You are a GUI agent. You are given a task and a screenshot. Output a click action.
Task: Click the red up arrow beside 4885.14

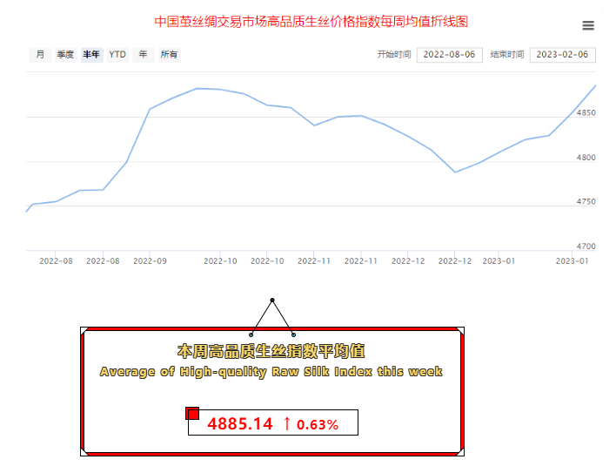pyautogui.click(x=287, y=424)
